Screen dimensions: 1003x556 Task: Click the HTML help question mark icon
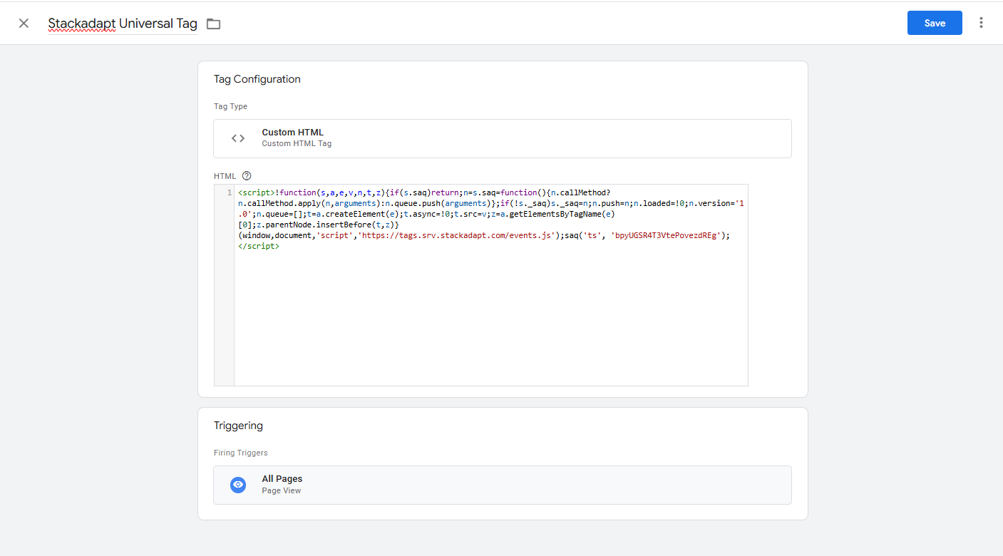(x=247, y=176)
